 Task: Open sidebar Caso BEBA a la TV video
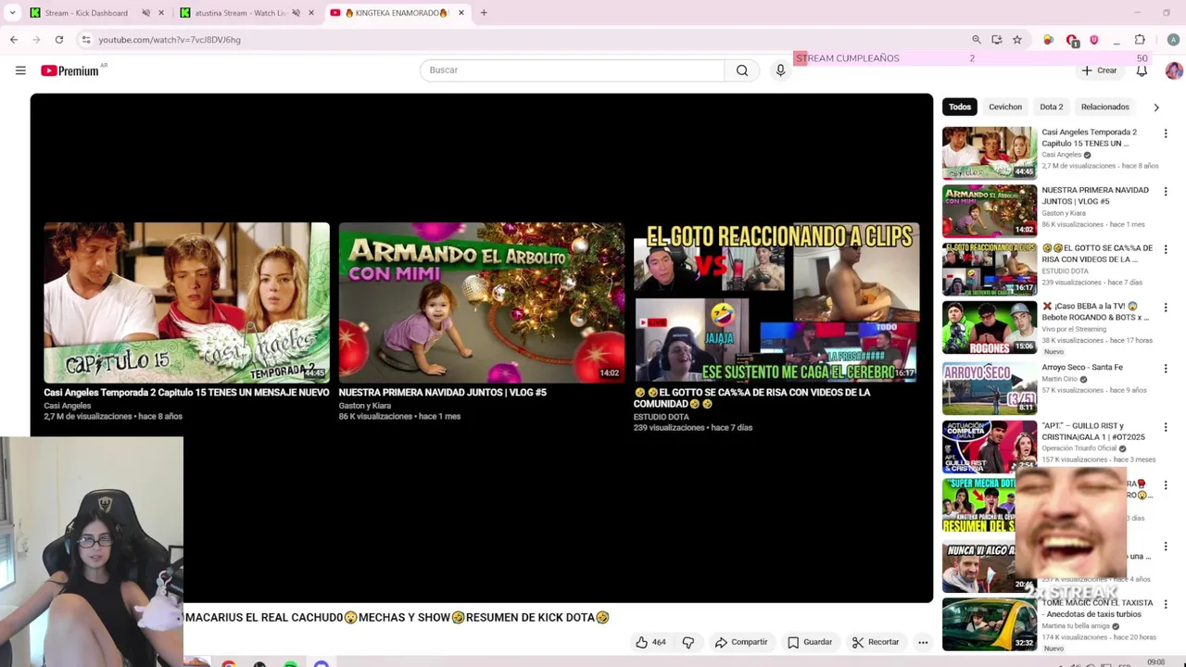pos(990,327)
